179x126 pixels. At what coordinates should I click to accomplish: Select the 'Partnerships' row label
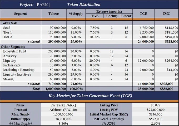12,65
